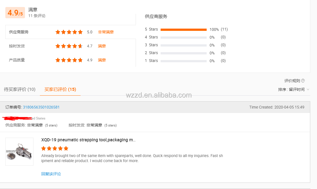Click the first star of 产品质量 rating
Screen dimensions: 317x189
pyautogui.click(x=58, y=60)
